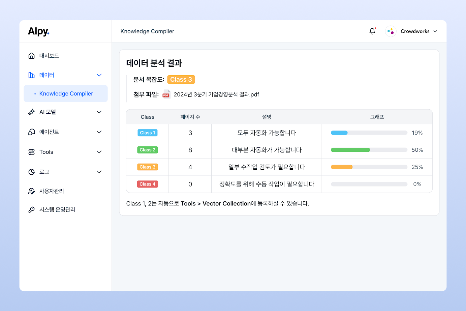Open the 시스템 운영관리 menu item
The image size is (466, 311).
coord(57,210)
